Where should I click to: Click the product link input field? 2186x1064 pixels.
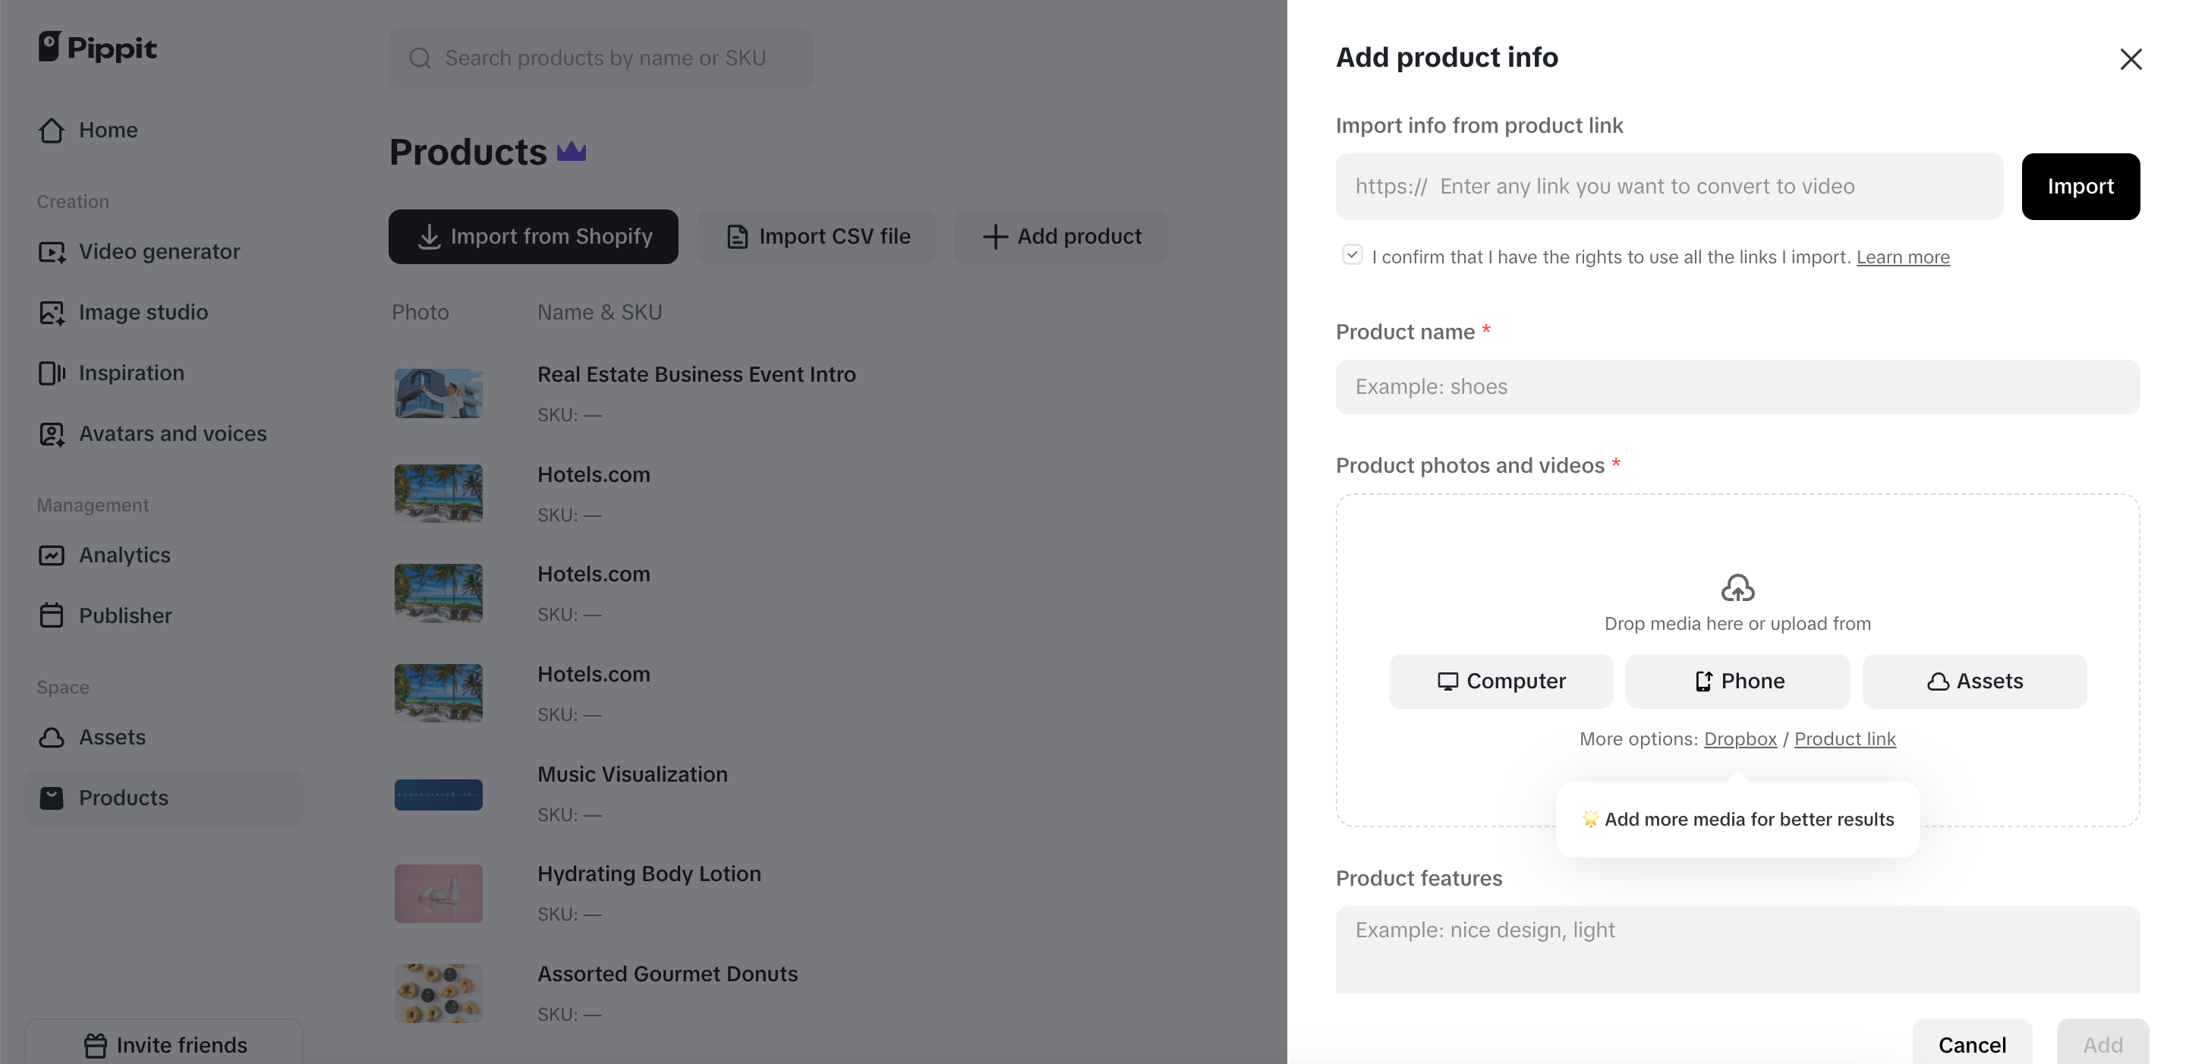point(1669,186)
